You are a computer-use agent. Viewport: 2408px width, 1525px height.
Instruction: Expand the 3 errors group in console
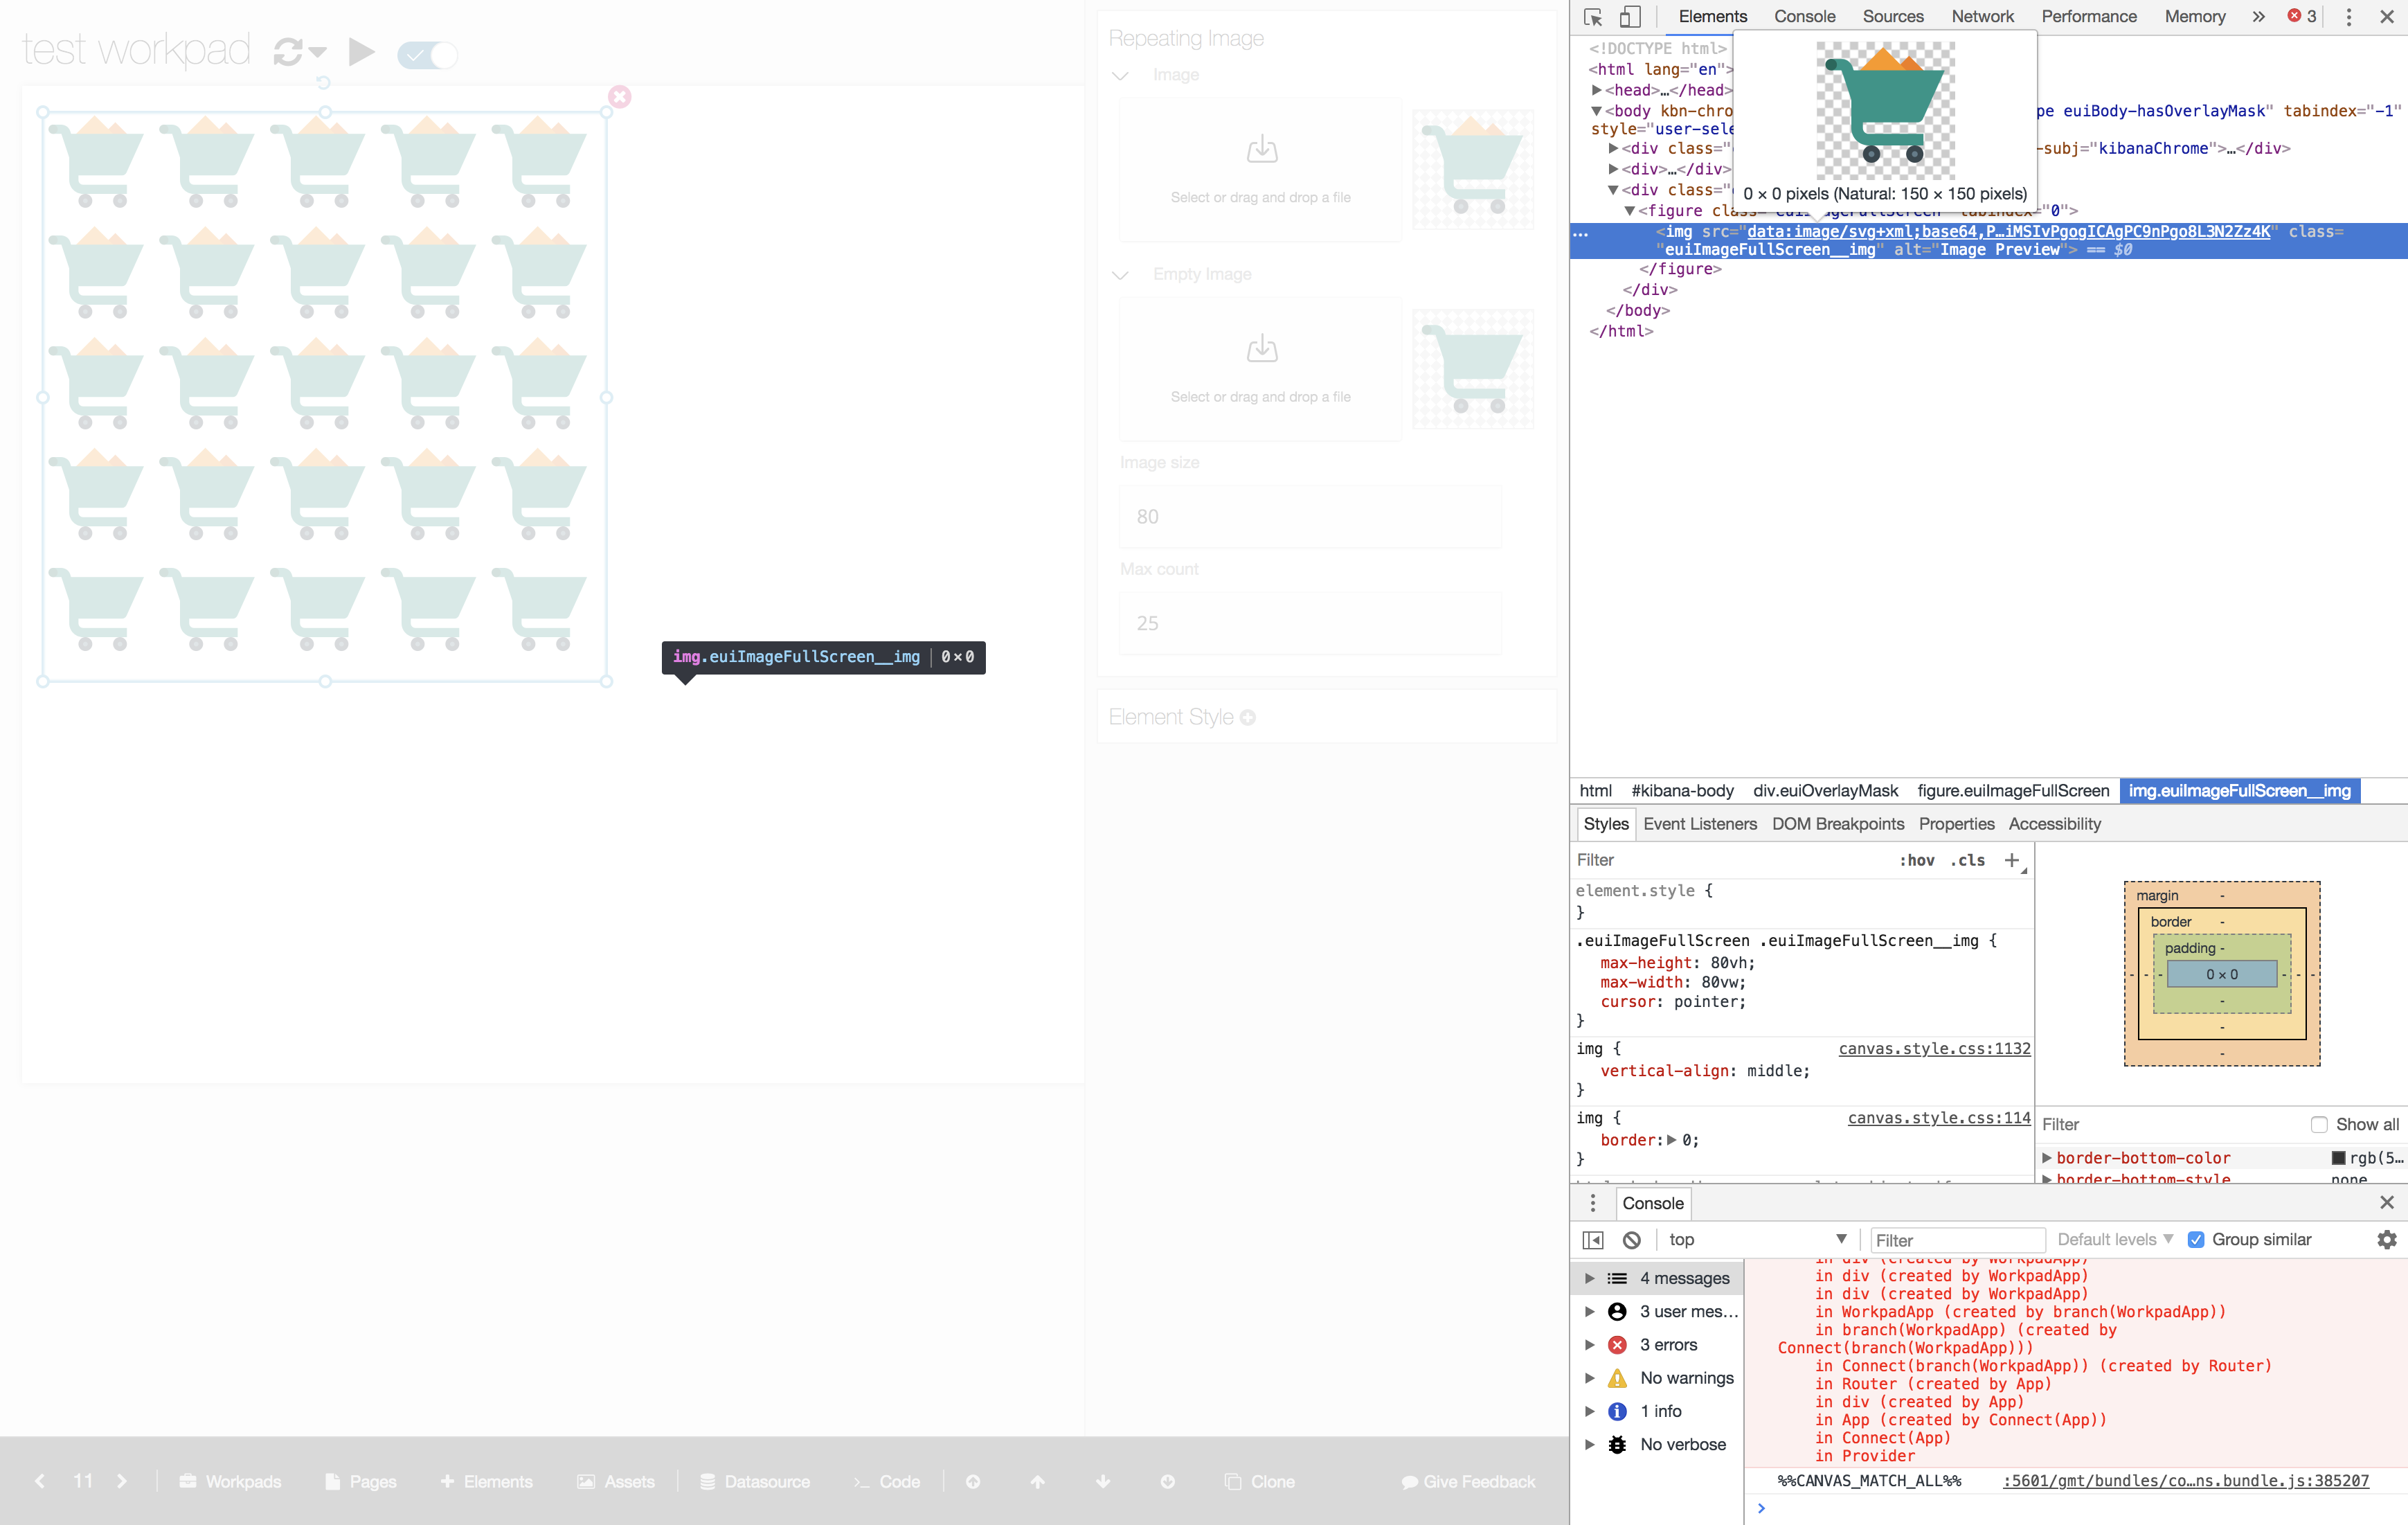click(x=1591, y=1344)
